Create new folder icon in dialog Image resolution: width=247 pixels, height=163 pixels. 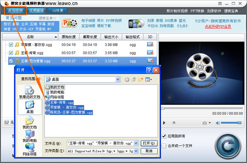[141, 80]
